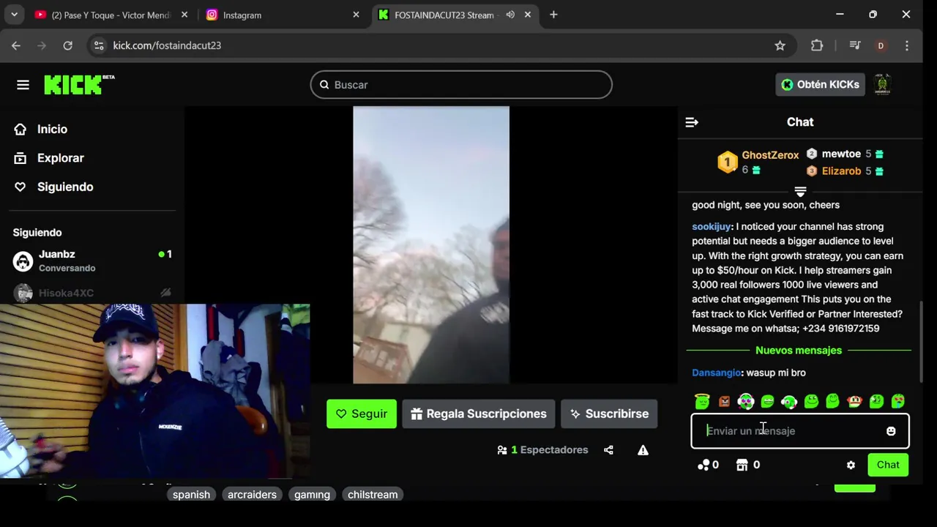The image size is (937, 527).
Task: View the 1 Espectadores count
Action: pos(542,450)
